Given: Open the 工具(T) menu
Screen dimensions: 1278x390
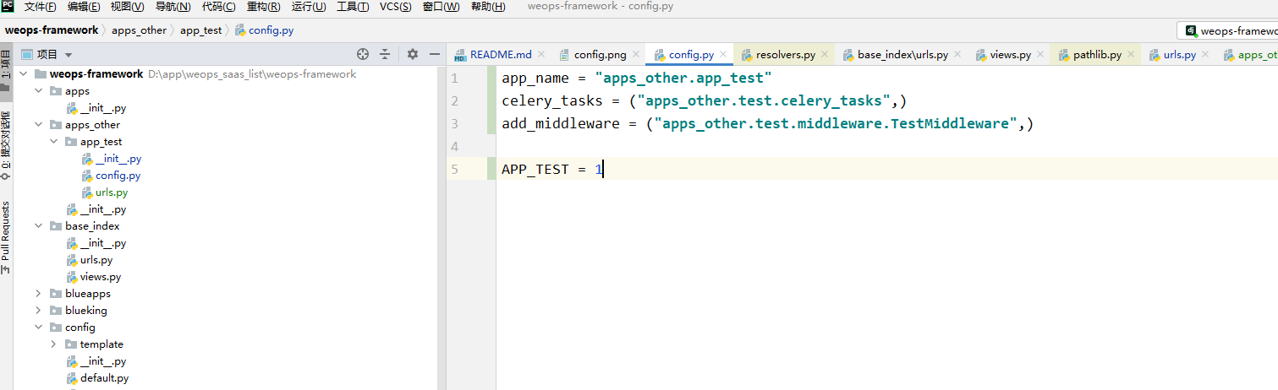Looking at the screenshot, I should (353, 7).
